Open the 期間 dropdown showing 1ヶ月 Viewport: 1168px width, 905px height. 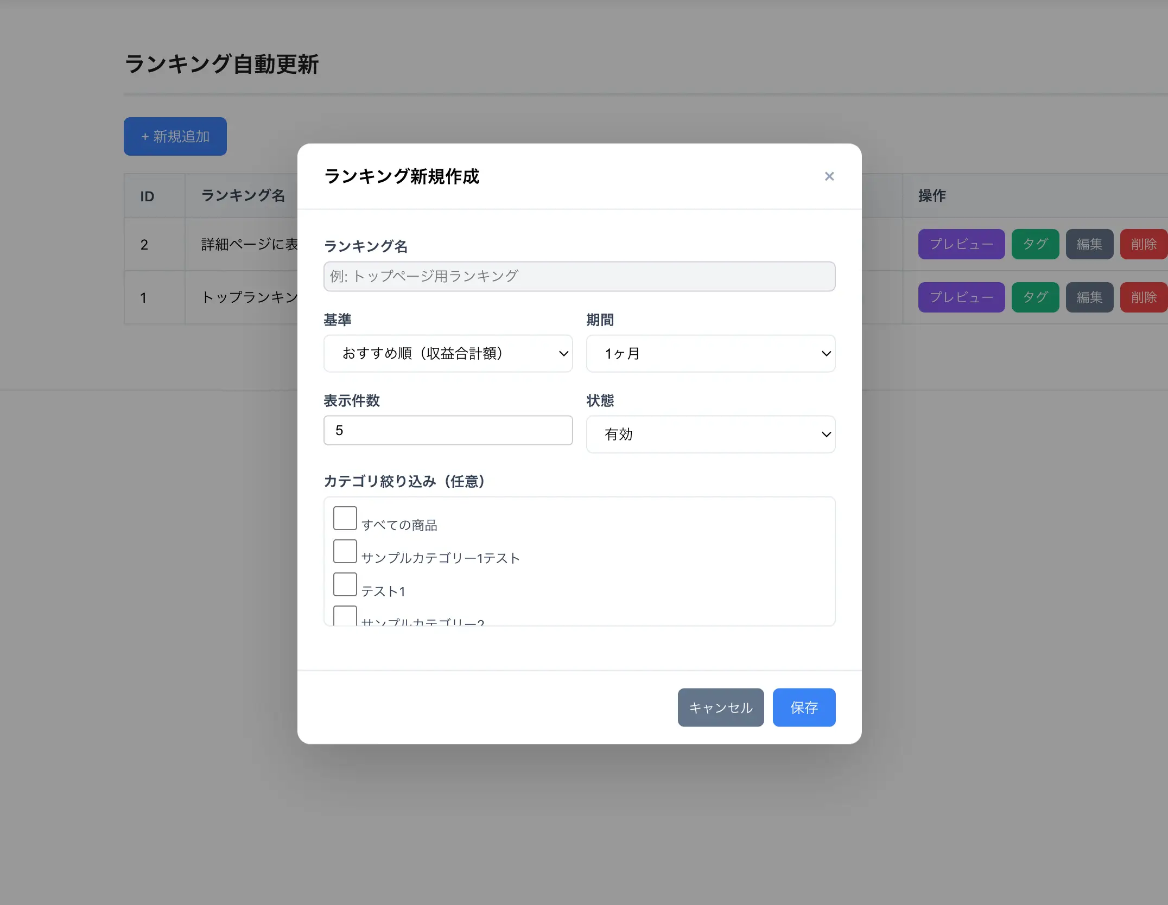[x=710, y=353]
